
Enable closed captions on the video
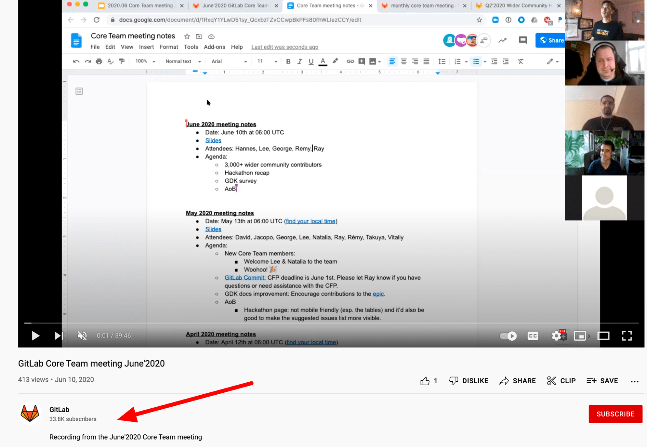(x=533, y=336)
